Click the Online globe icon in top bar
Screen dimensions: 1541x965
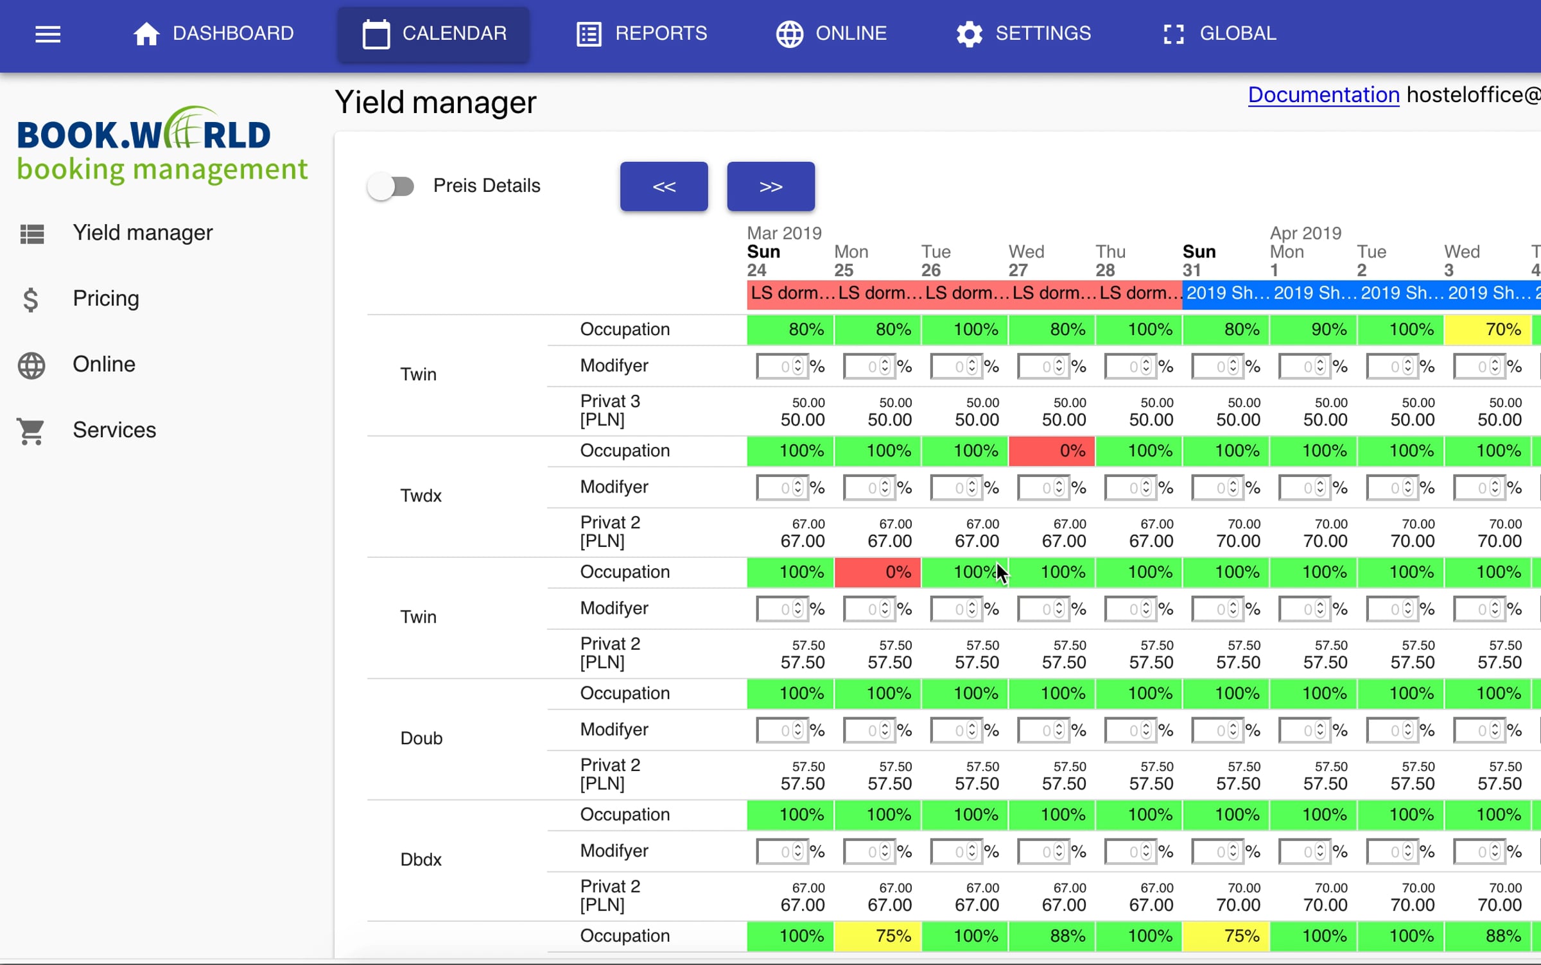point(790,34)
